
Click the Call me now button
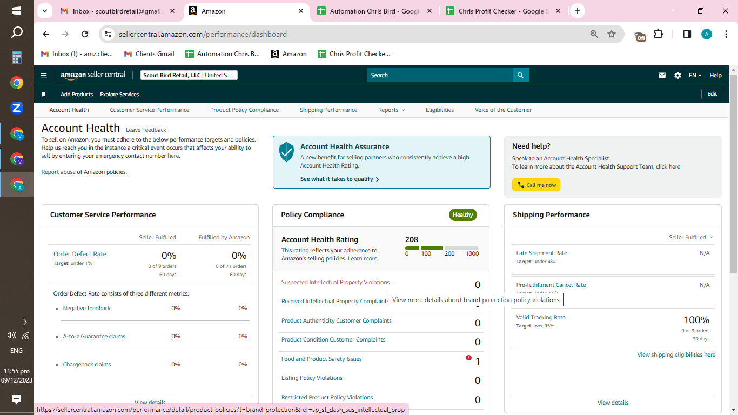click(536, 185)
